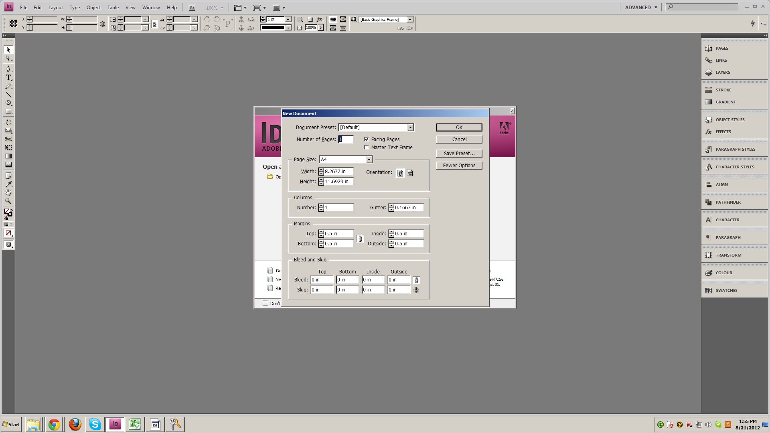This screenshot has height=433, width=770.
Task: Select the Hand tool
Action: tap(8, 193)
